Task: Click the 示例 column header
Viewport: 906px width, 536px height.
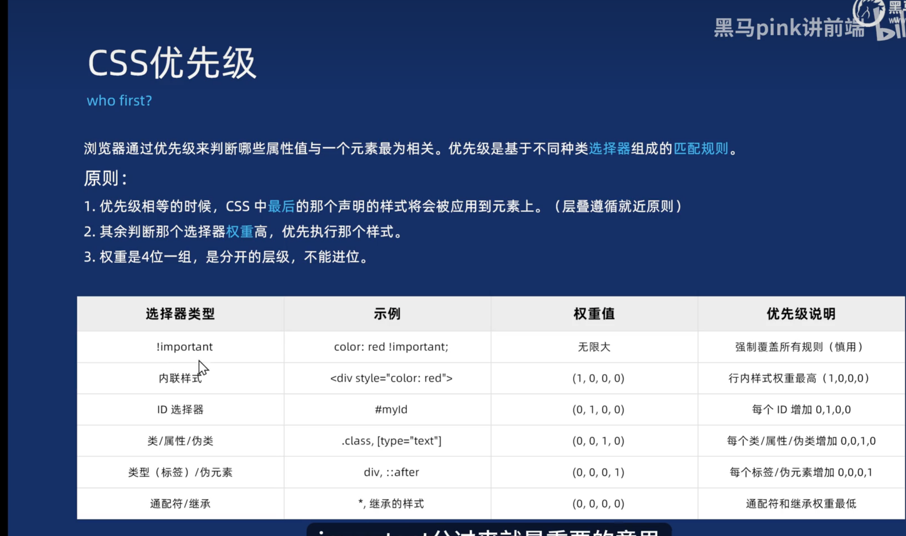Action: (x=387, y=314)
